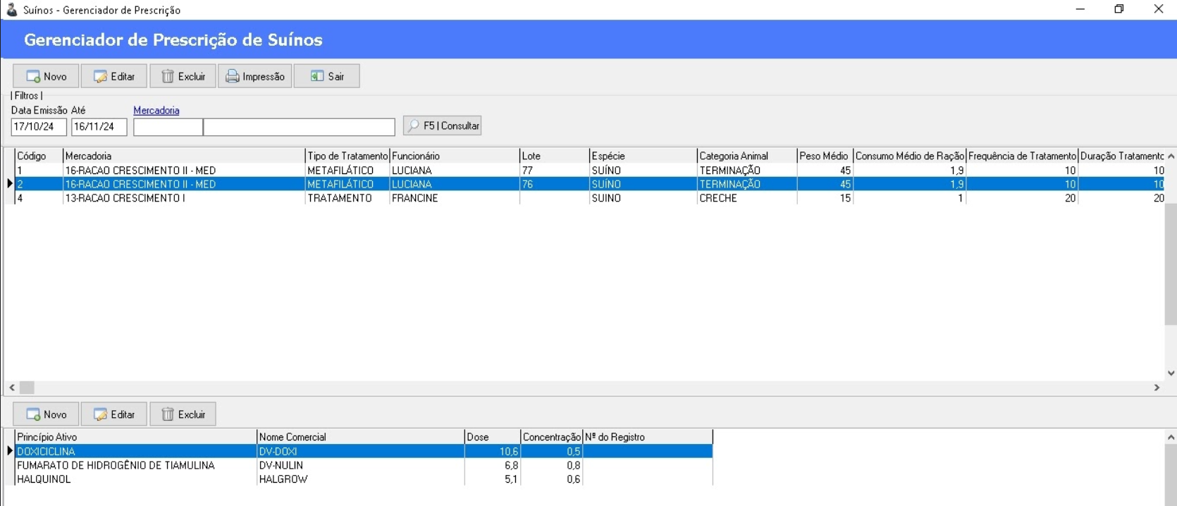Click the upper grid scroll down arrow
Image resolution: width=1177 pixels, height=506 pixels.
click(1171, 374)
